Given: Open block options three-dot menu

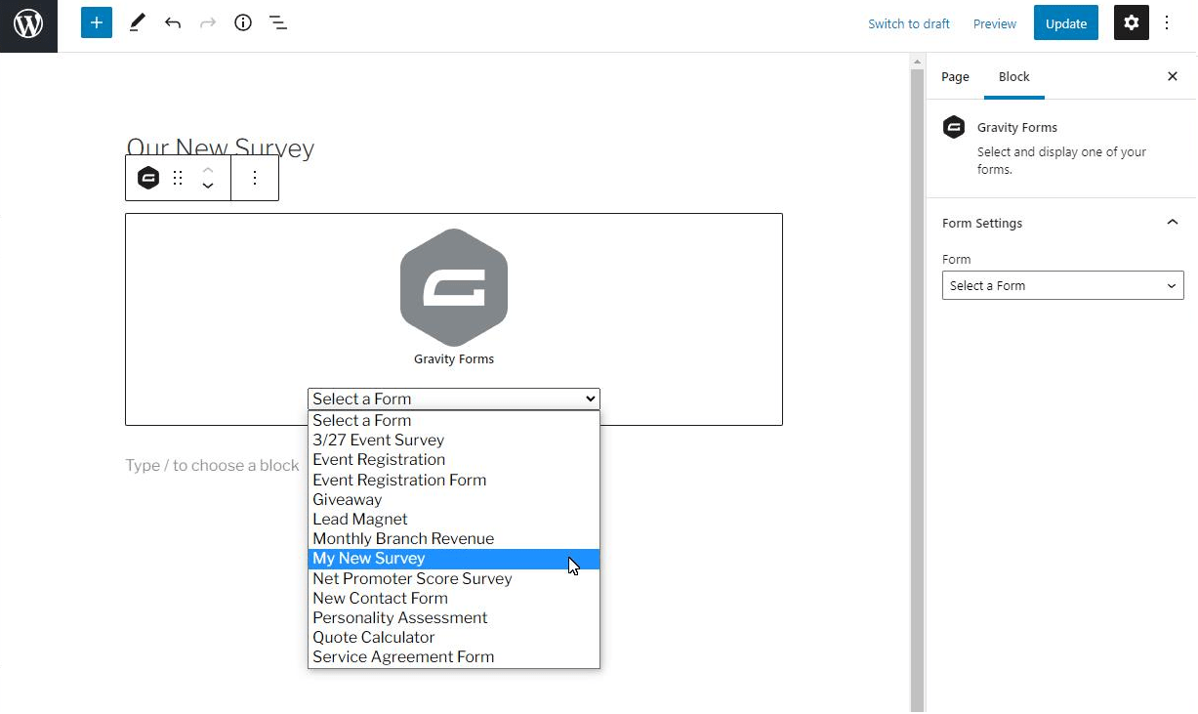Looking at the screenshot, I should point(255,178).
